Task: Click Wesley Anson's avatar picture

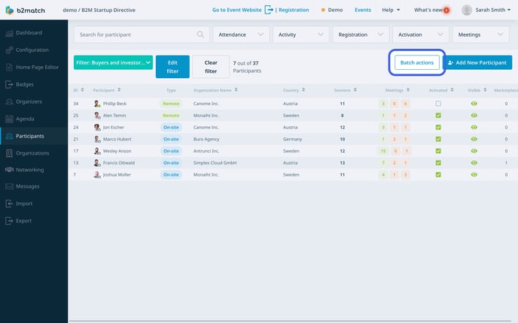Action: 97,151
